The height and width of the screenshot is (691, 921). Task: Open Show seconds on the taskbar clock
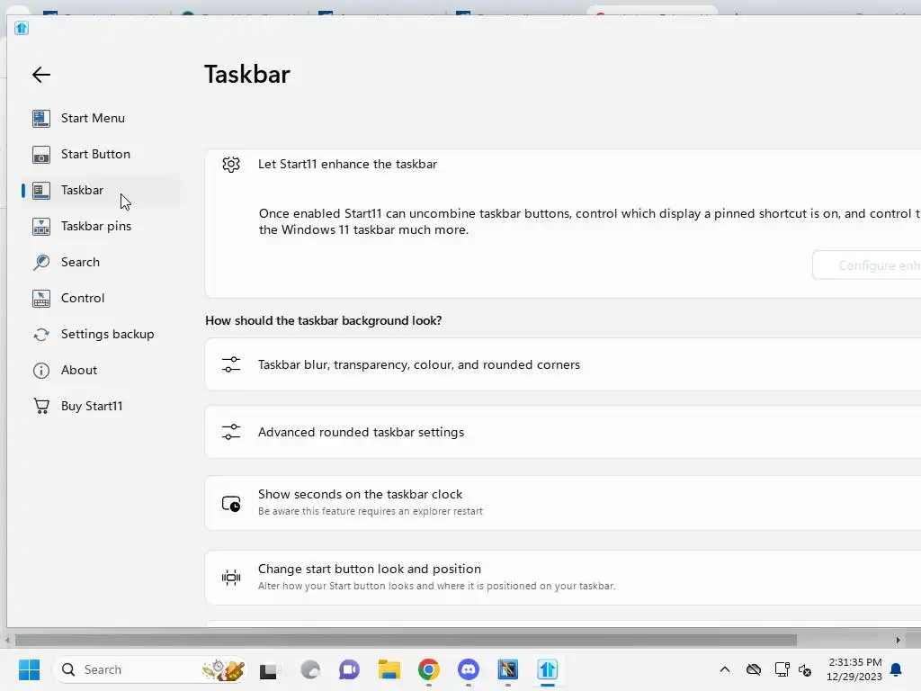pyautogui.click(x=563, y=503)
